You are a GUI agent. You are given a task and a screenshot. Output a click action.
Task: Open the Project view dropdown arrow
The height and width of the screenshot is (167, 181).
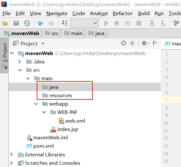(x=43, y=44)
